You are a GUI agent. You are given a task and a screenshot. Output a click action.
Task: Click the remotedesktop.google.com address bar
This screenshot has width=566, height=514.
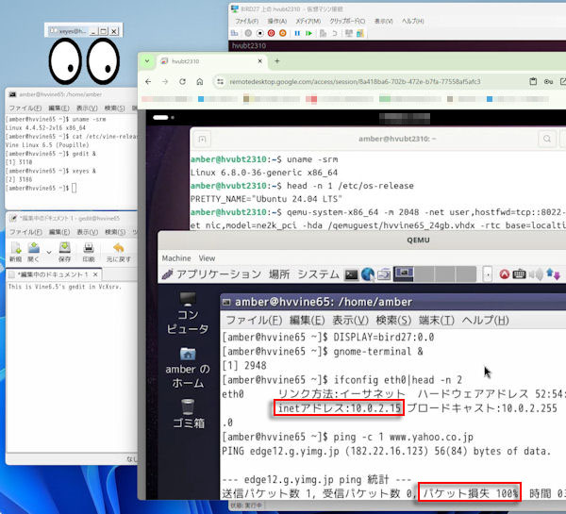[356, 82]
